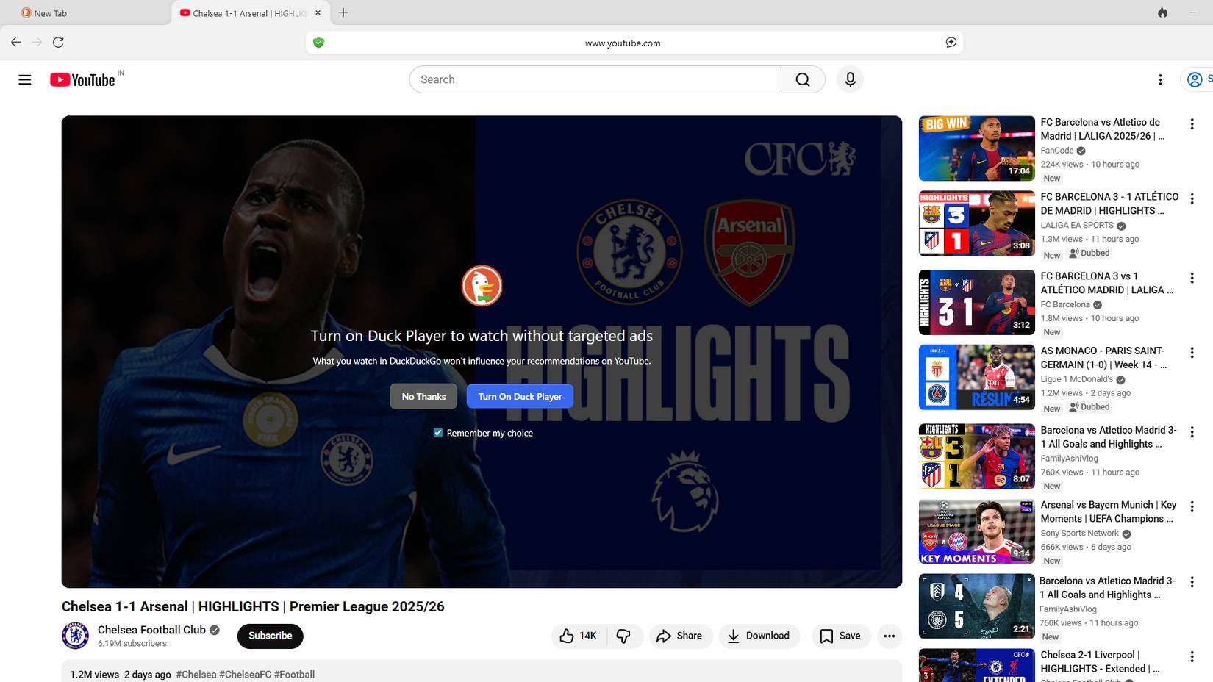Dislike the video with the thumbs down
This screenshot has width=1213, height=682.
[624, 636]
